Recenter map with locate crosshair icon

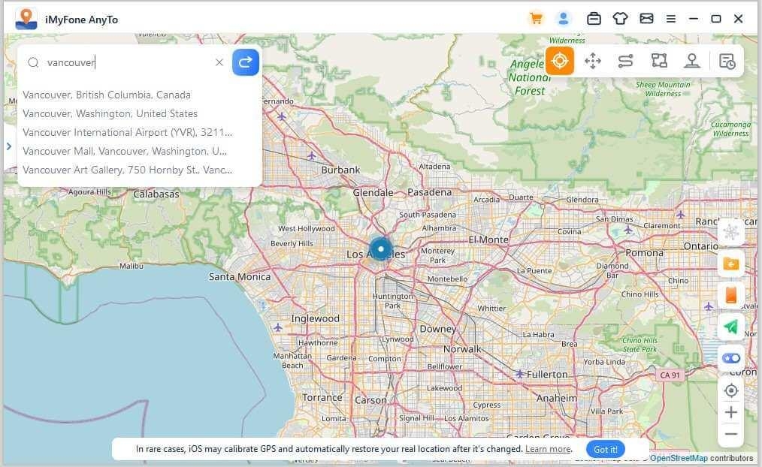[731, 390]
